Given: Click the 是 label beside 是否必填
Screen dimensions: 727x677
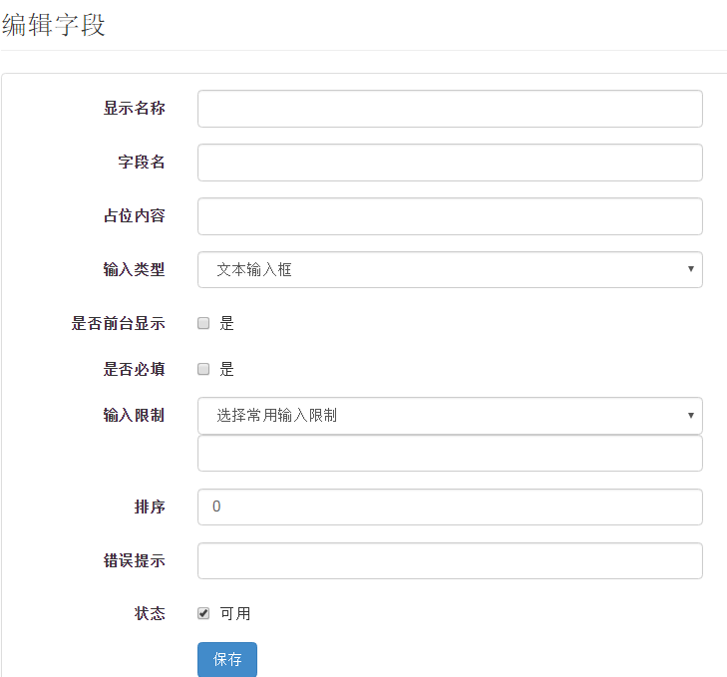Looking at the screenshot, I should coord(226,369).
